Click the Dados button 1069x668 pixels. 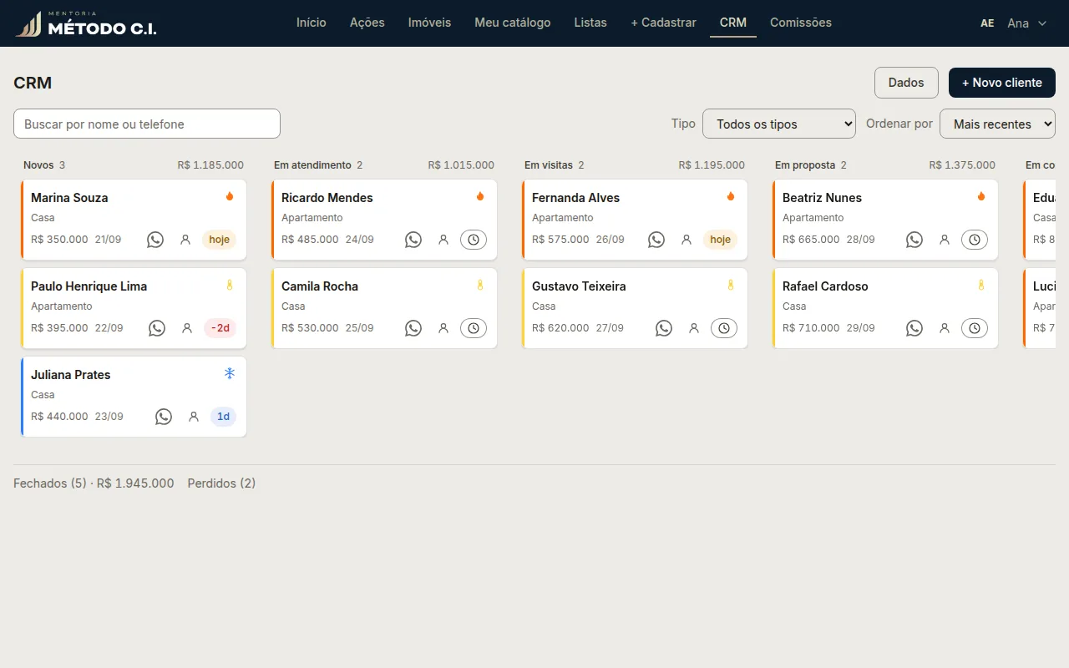click(x=906, y=83)
